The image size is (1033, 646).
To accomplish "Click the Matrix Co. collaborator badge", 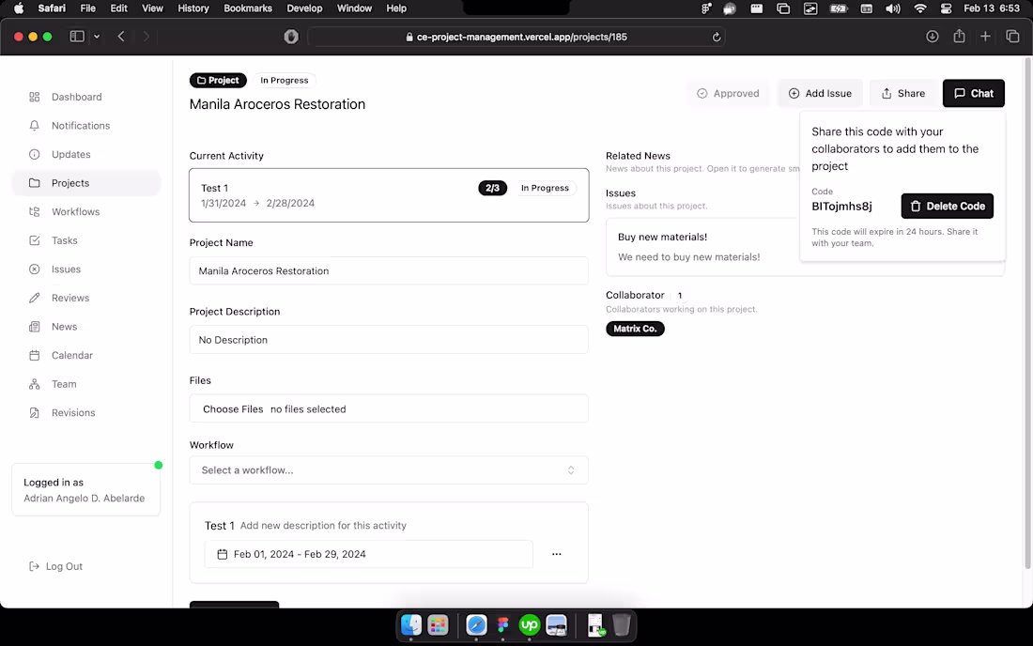I will click(635, 329).
